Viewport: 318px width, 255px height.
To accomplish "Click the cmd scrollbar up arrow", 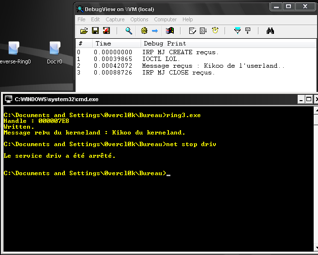I will click(x=316, y=110).
